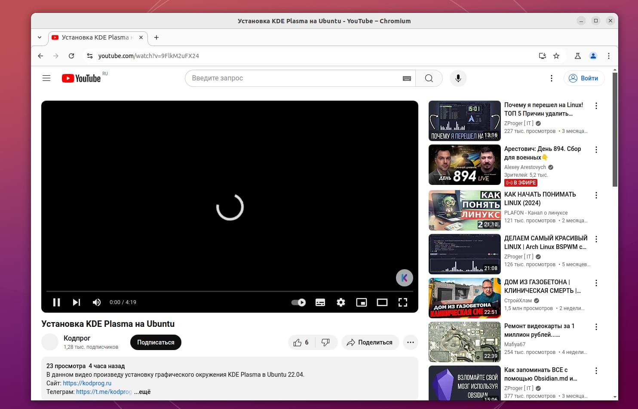Open КАК НАЧАТЬ ПОНИМАТЬ LINUX thumbnail
The width and height of the screenshot is (638, 409).
point(465,210)
